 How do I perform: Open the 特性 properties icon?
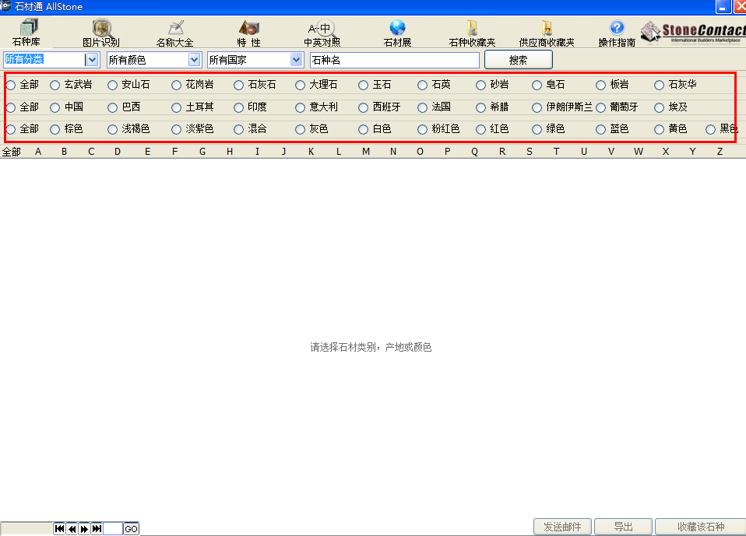tap(249, 33)
